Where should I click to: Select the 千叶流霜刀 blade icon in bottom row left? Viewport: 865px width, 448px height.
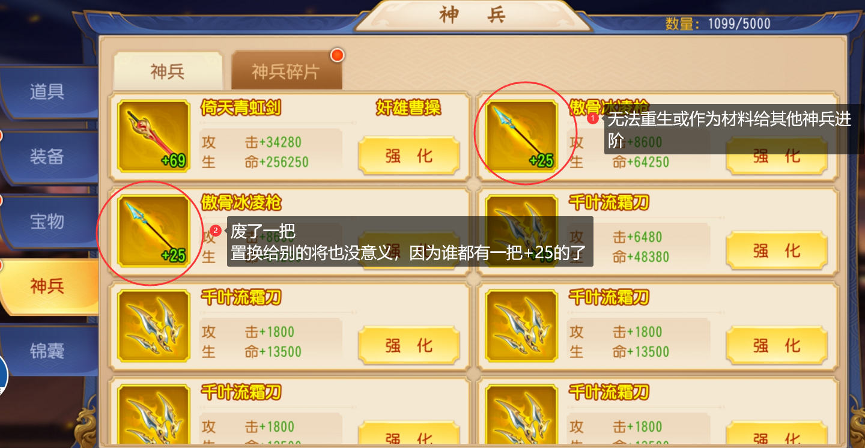coord(154,416)
